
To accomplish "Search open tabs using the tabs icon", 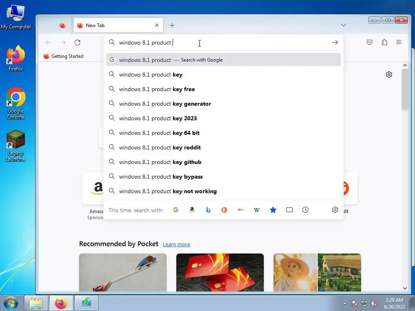I will click(289, 210).
